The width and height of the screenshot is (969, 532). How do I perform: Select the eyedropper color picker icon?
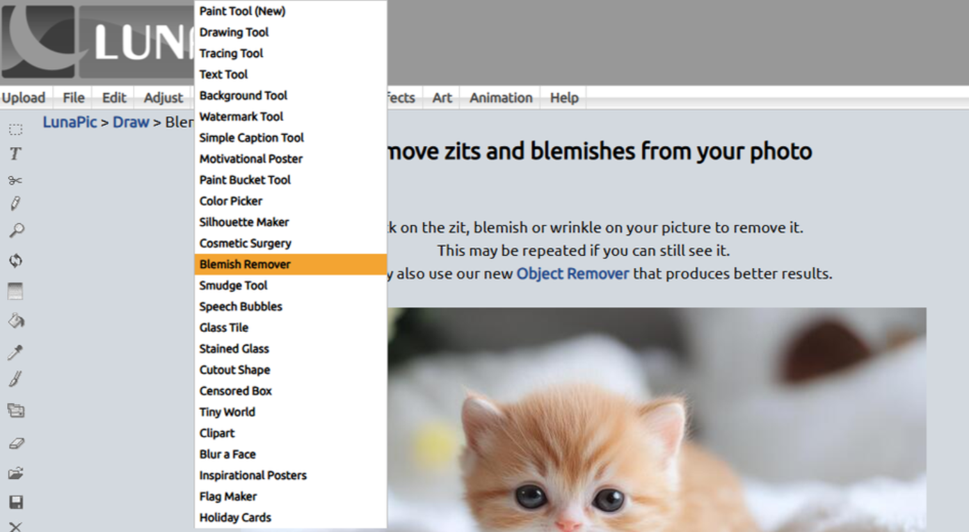pyautogui.click(x=15, y=352)
